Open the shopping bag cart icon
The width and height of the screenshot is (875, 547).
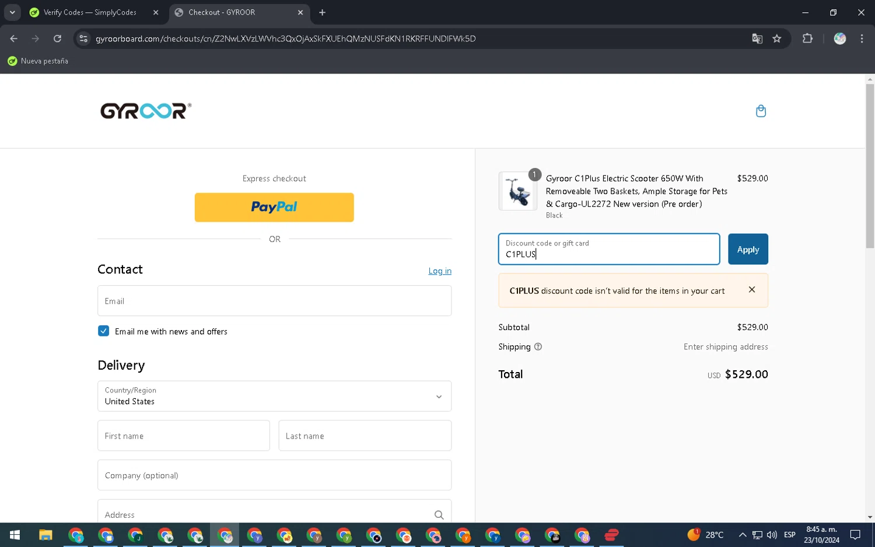[761, 111]
